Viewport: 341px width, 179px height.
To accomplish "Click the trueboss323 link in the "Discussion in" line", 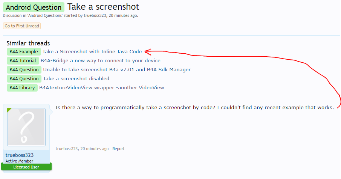I will click(95, 16).
